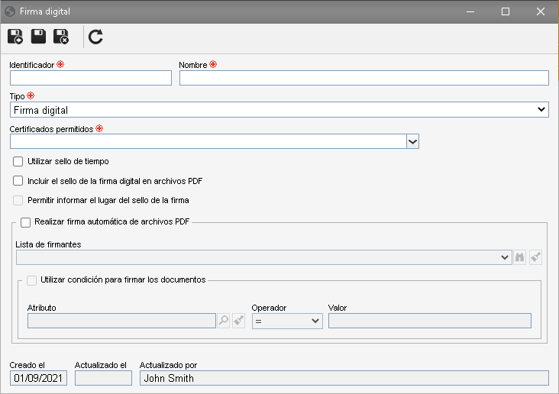559x394 pixels.
Task: Open the Operador dropdown
Action: 287,321
